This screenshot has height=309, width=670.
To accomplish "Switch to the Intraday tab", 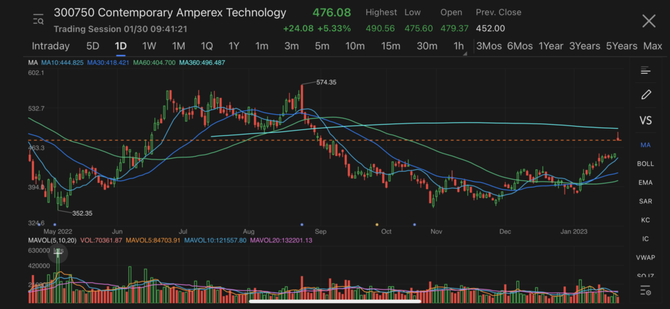I will click(x=50, y=46).
